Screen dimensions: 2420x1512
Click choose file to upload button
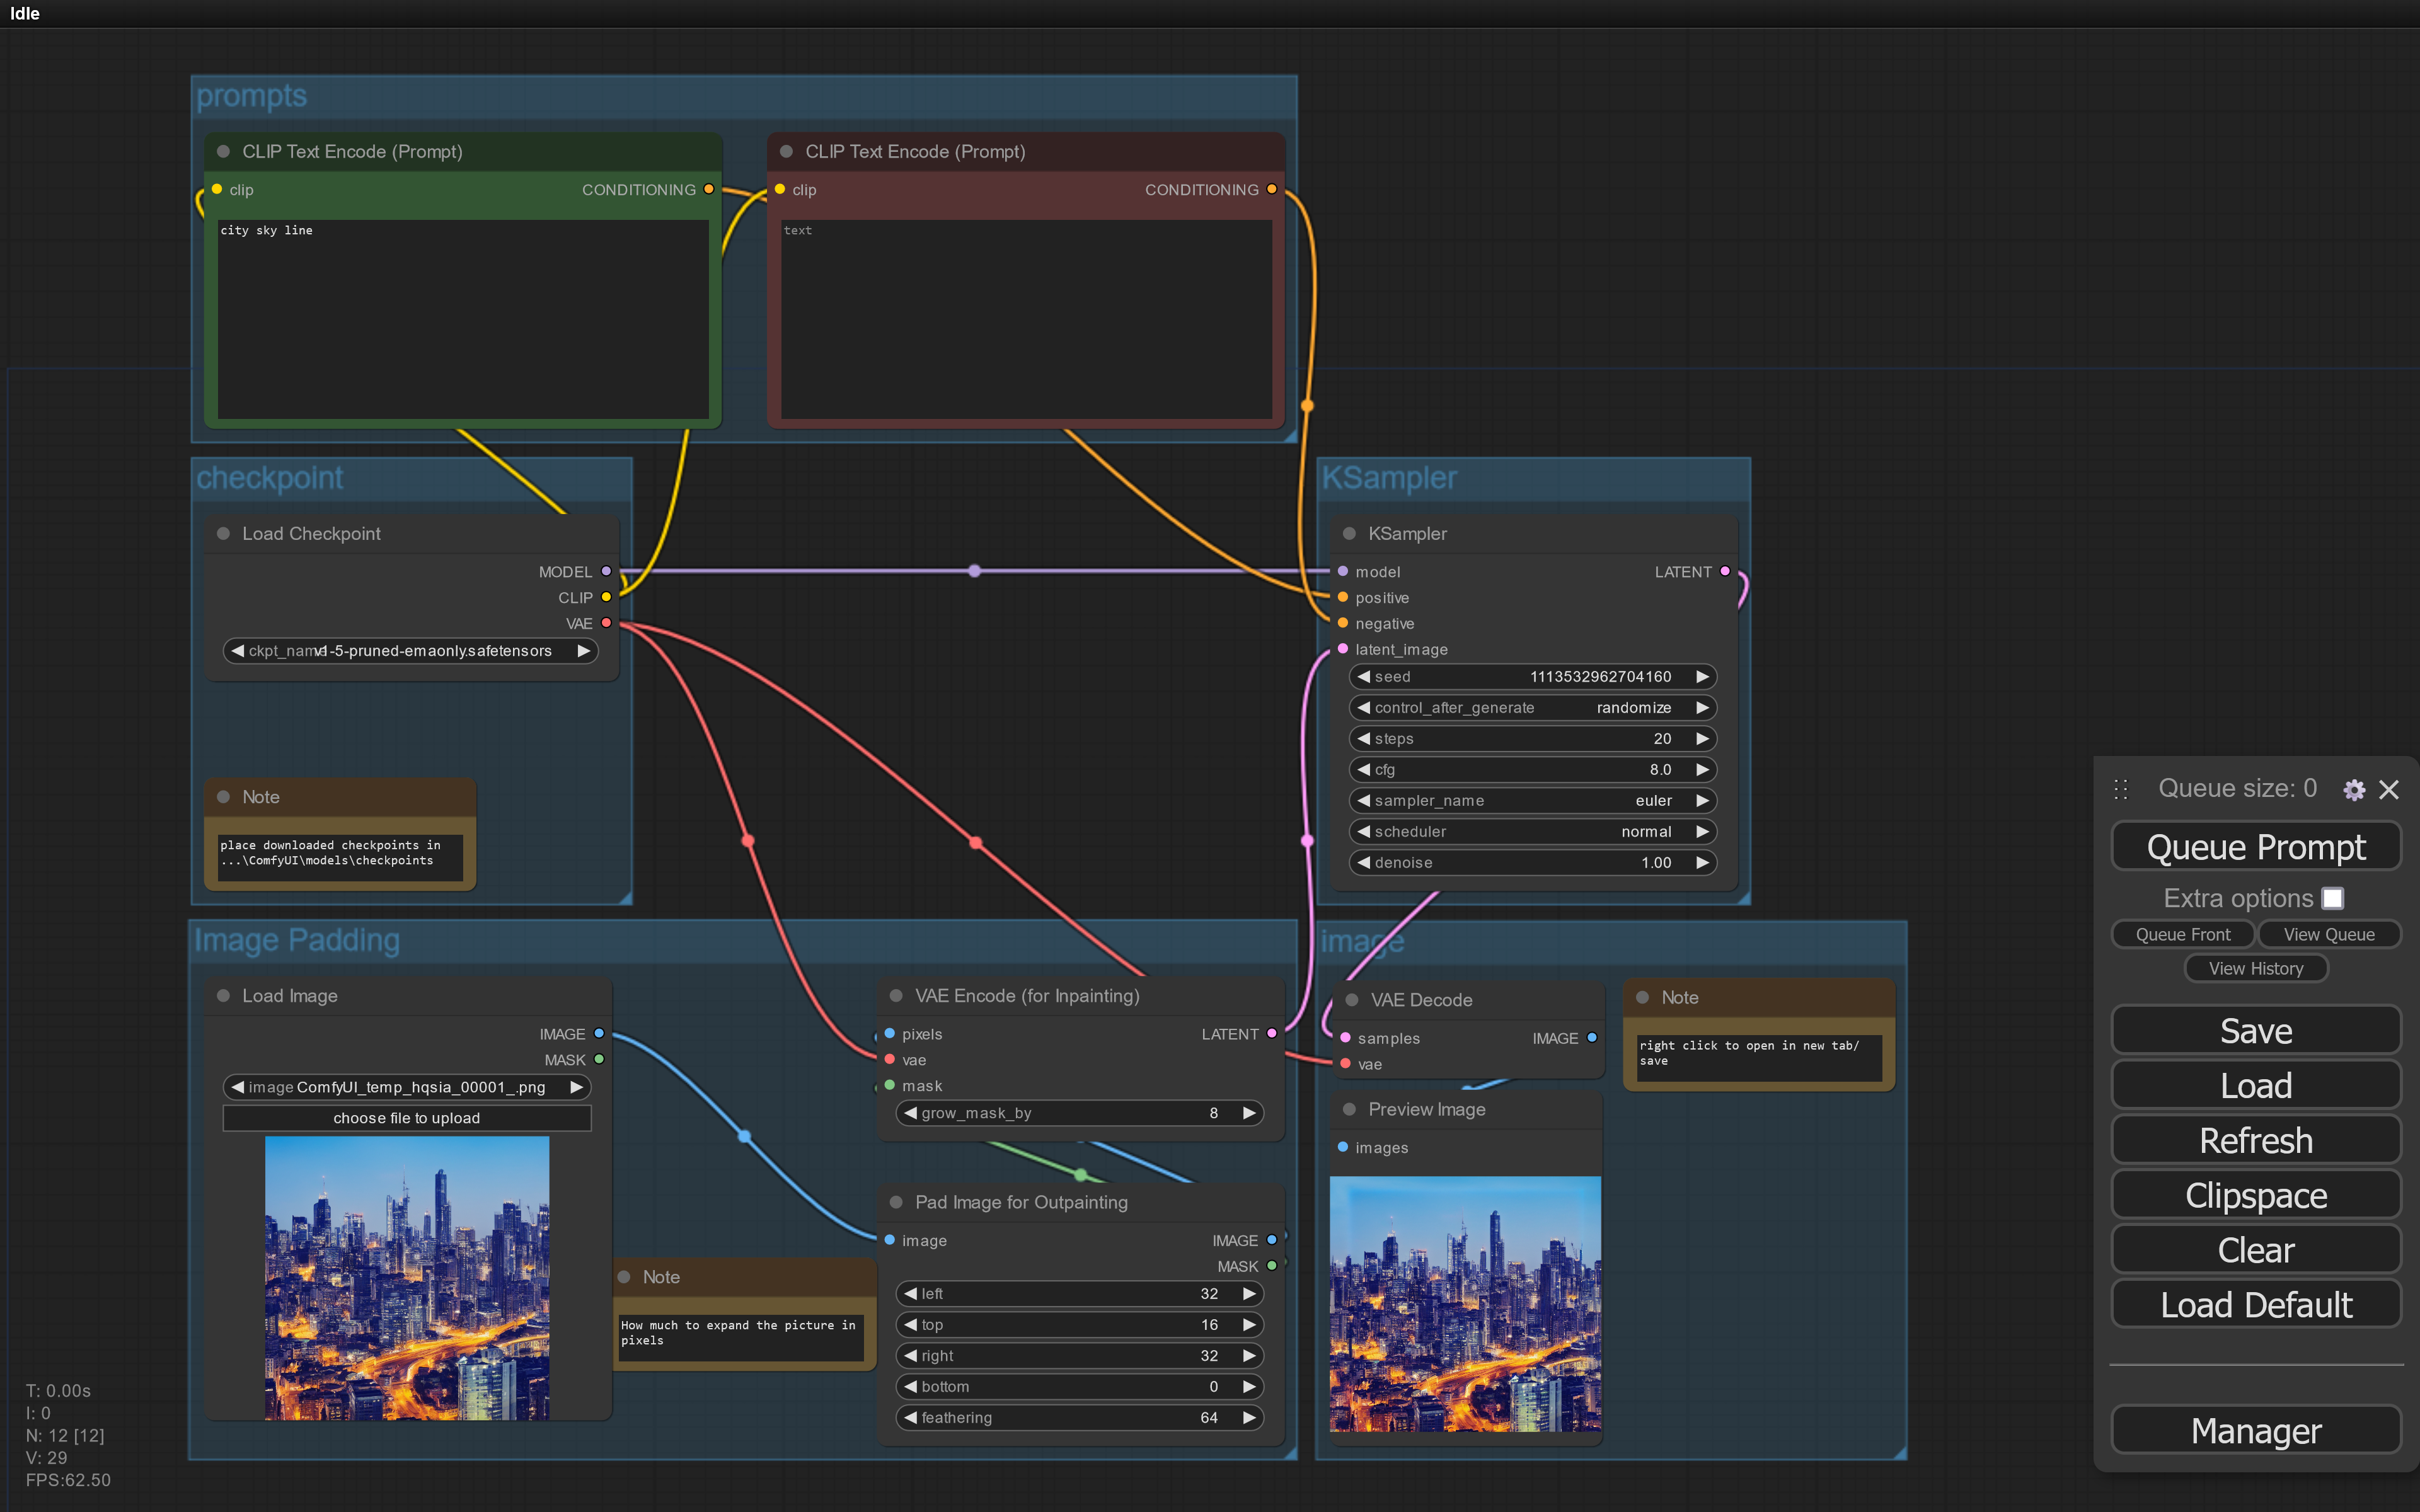pyautogui.click(x=406, y=1118)
